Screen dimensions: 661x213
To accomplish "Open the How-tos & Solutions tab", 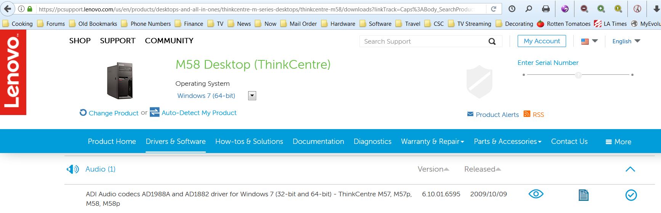I will (x=249, y=141).
